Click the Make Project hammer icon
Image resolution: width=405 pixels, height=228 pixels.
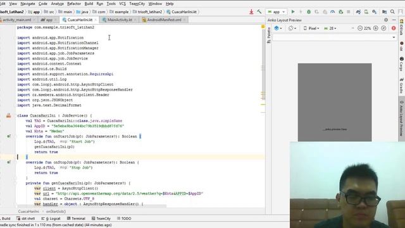pos(259,11)
